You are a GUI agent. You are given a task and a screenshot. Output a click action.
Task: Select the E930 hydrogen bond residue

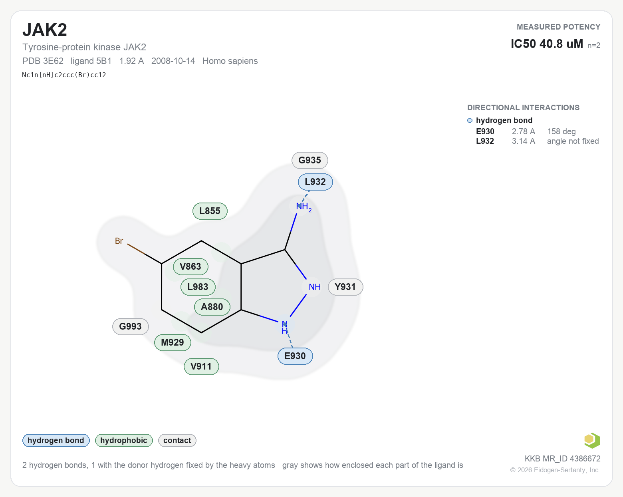295,356
